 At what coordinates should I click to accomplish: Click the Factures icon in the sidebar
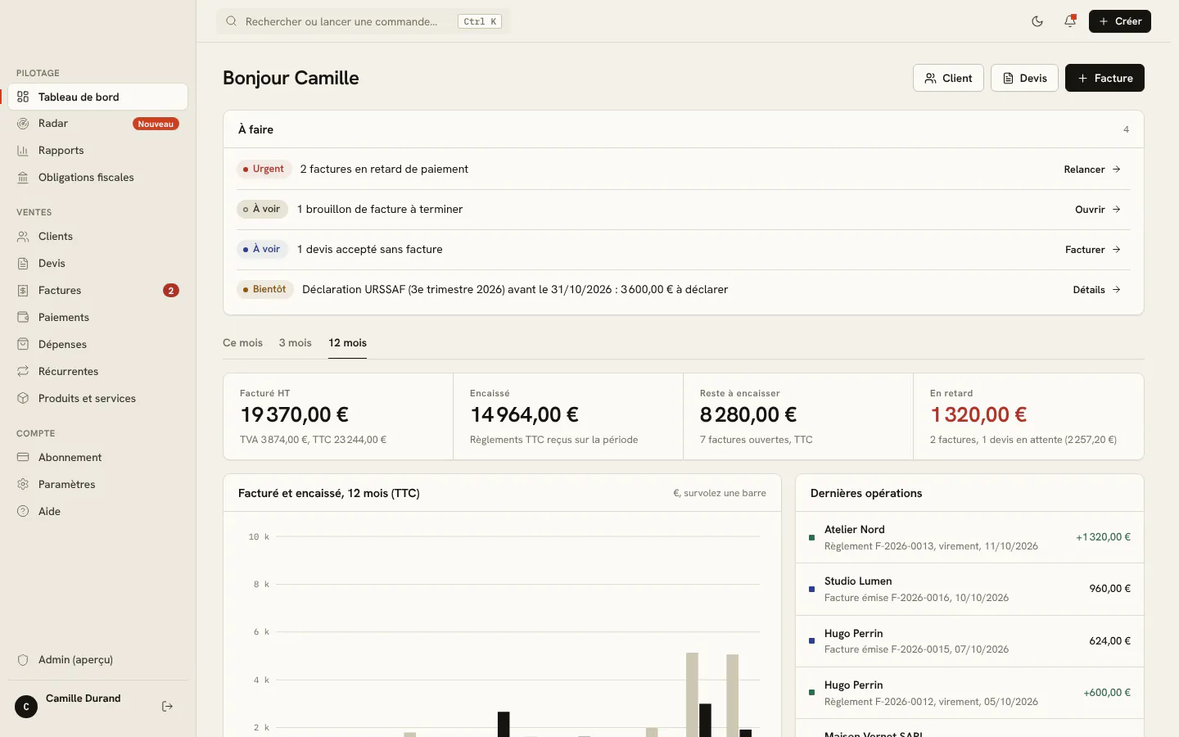click(23, 291)
